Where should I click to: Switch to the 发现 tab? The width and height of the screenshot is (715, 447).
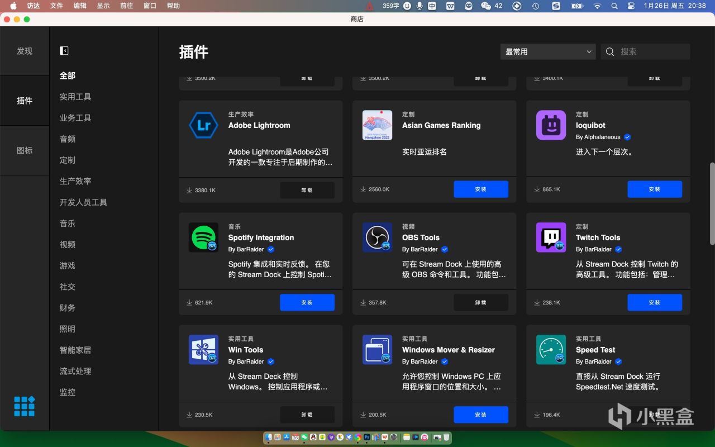[25, 51]
